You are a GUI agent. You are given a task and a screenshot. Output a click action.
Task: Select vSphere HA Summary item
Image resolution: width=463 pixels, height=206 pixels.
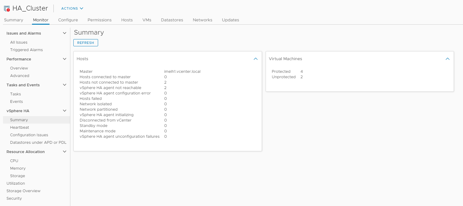coord(37,120)
